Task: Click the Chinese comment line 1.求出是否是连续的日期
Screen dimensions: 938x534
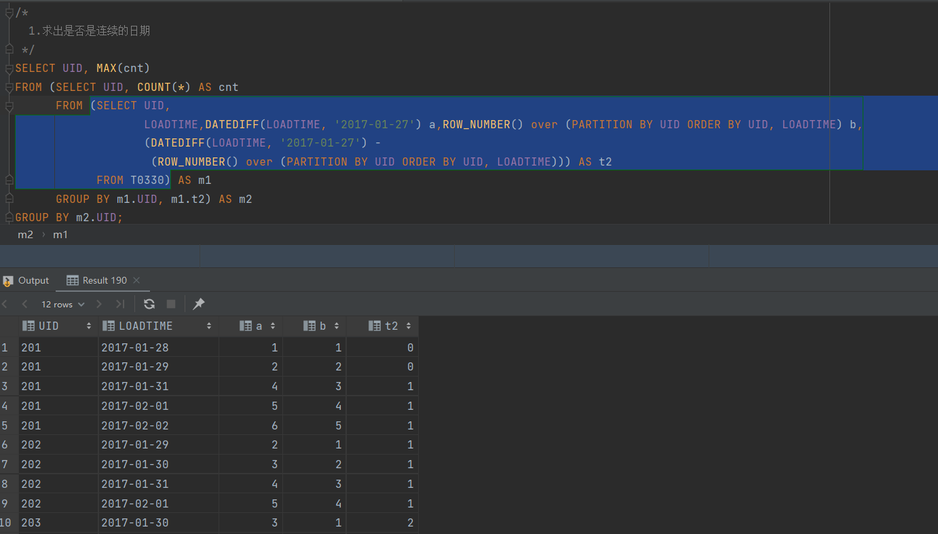Action: coord(89,31)
